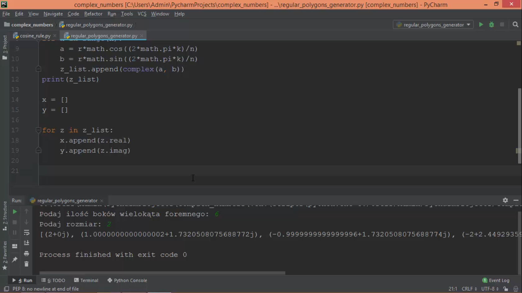The image size is (522, 293).
Task: Switch to the cosine_rule.py tab
Action: click(35, 36)
